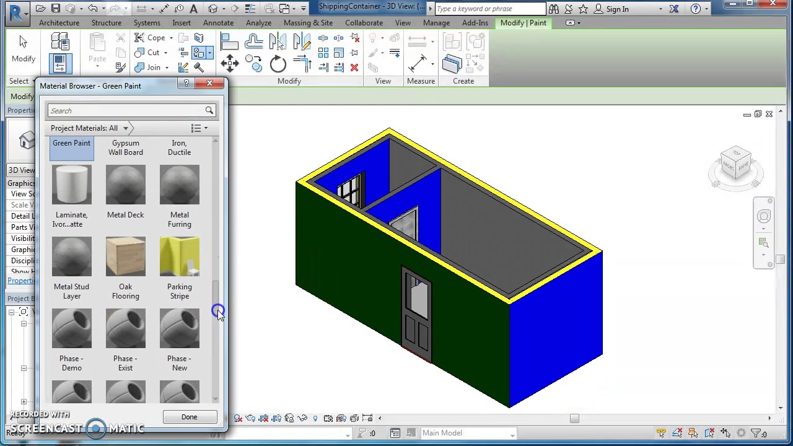
Task: Switch to Massing & Site tab
Action: 308,23
